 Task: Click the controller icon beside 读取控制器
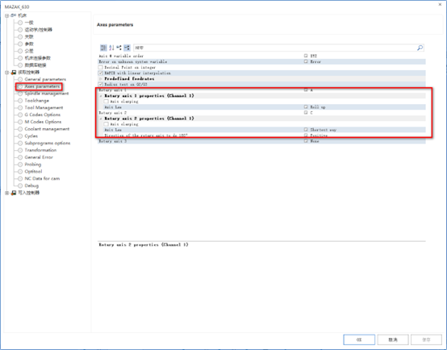click(x=14, y=73)
